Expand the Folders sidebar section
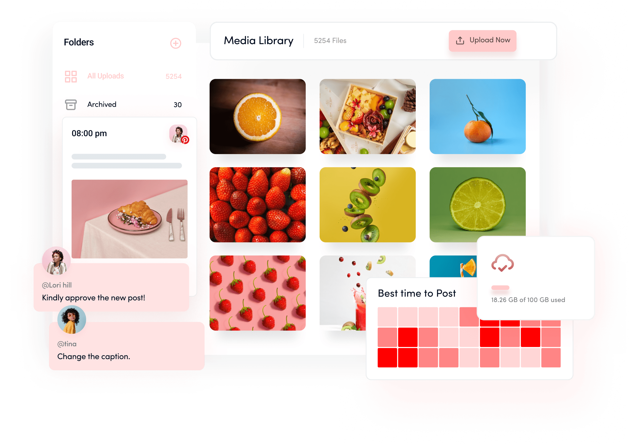629x444 pixels. pos(175,43)
